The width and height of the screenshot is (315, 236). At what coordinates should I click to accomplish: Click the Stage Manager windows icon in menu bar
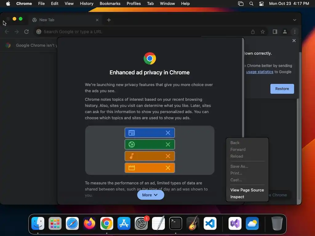pos(241,3)
